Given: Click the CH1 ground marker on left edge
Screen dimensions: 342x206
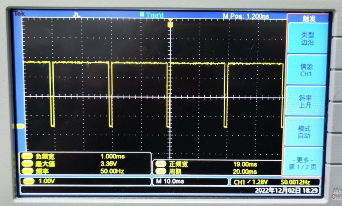Looking at the screenshot, I should [18, 126].
